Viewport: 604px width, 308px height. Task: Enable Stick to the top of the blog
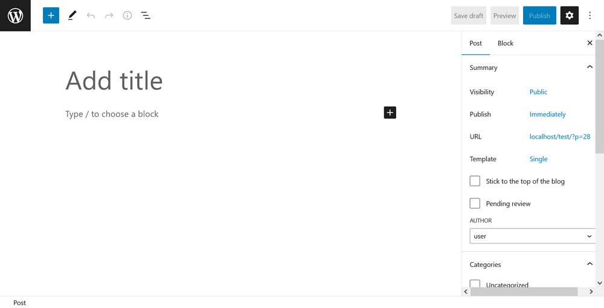point(475,181)
